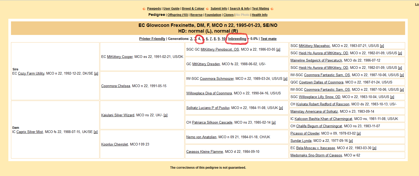
Task: Click the Inbreeding link
Action: point(237,39)
